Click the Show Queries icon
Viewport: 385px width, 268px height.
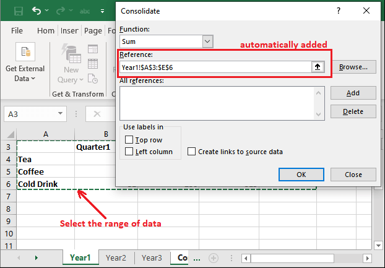(93, 49)
